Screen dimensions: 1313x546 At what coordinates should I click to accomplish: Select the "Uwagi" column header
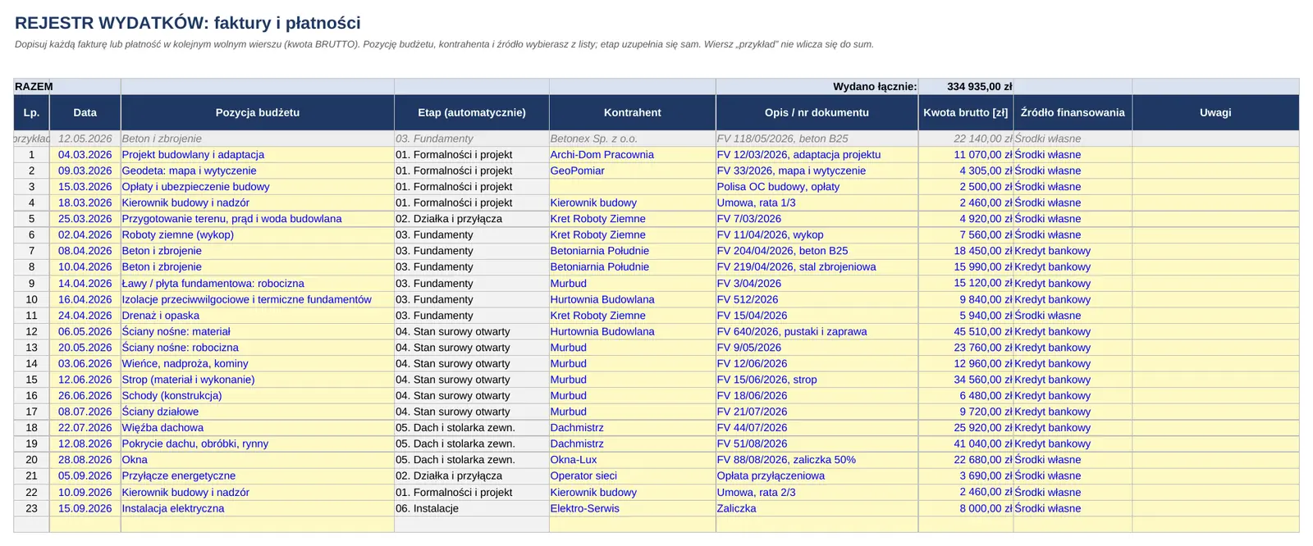tap(1215, 112)
